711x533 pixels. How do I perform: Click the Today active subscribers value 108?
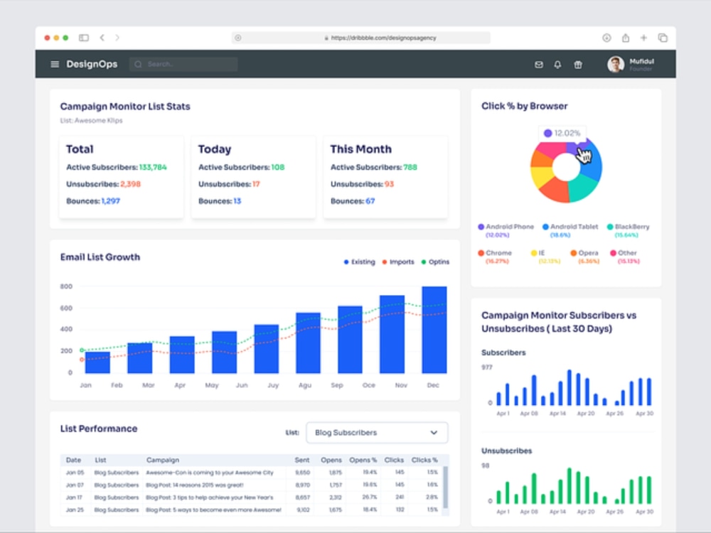click(x=278, y=167)
